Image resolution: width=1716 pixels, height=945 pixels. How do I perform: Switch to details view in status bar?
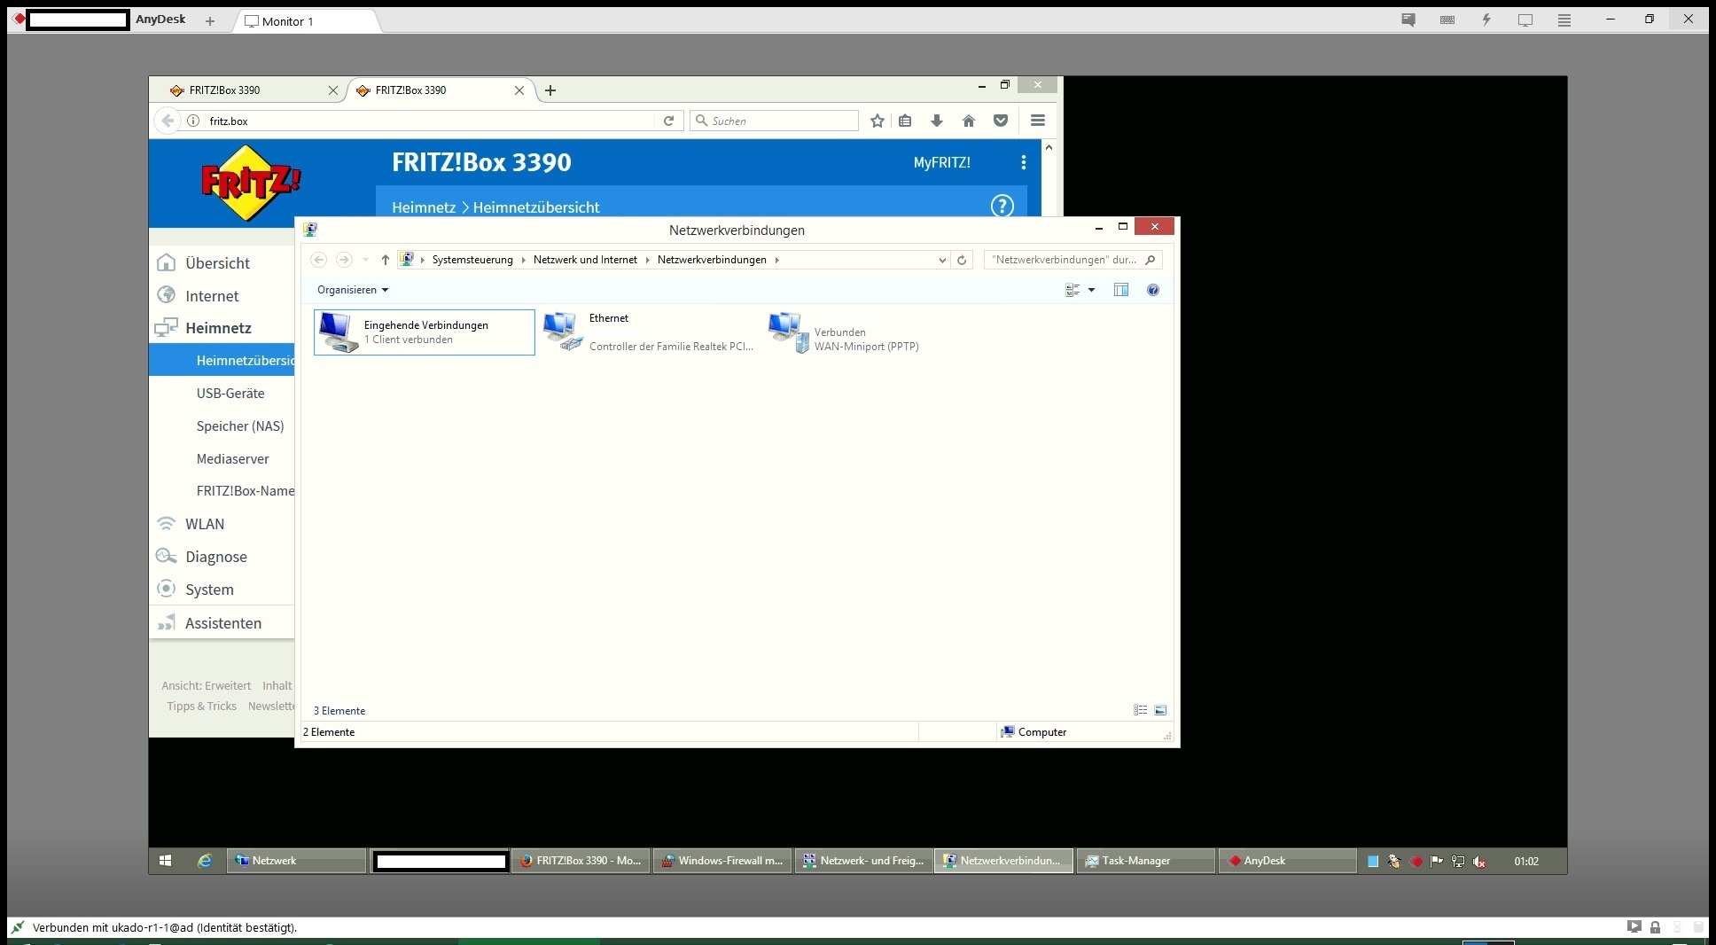pos(1141,710)
